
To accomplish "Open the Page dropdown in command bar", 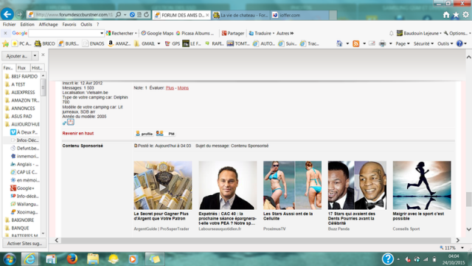I will 403,44.
